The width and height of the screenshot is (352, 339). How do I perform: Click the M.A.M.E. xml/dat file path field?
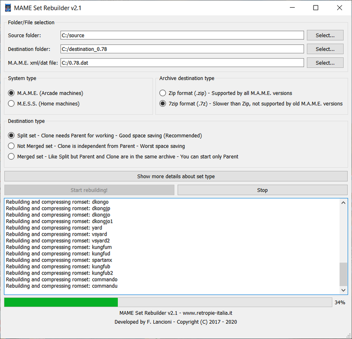click(x=182, y=63)
